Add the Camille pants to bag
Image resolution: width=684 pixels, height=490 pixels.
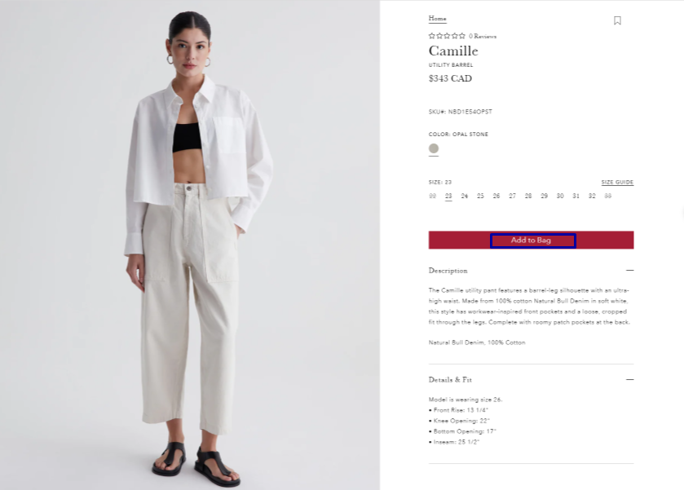(531, 240)
